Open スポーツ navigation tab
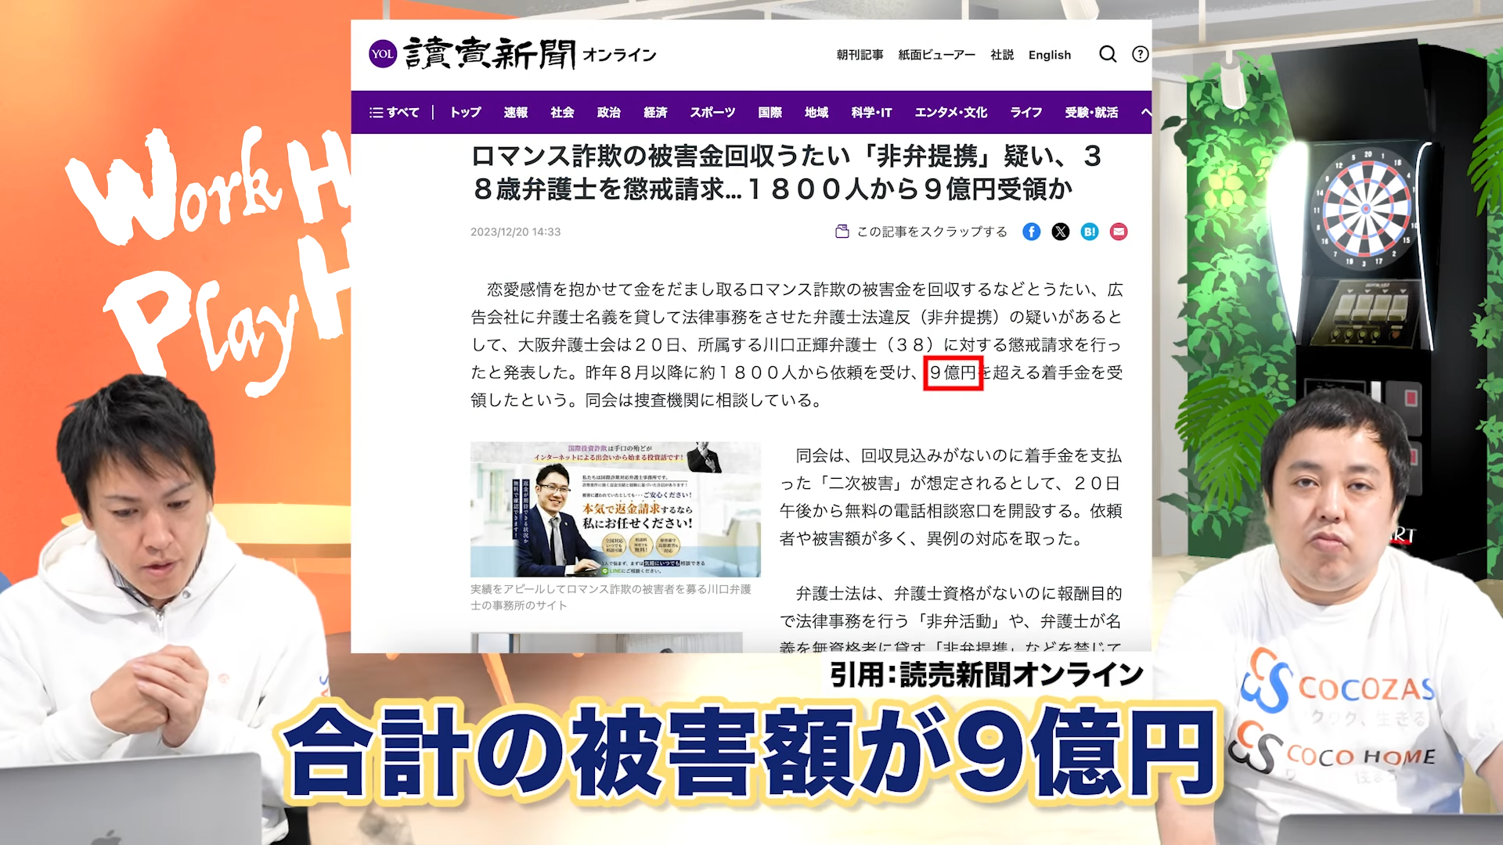 point(712,113)
